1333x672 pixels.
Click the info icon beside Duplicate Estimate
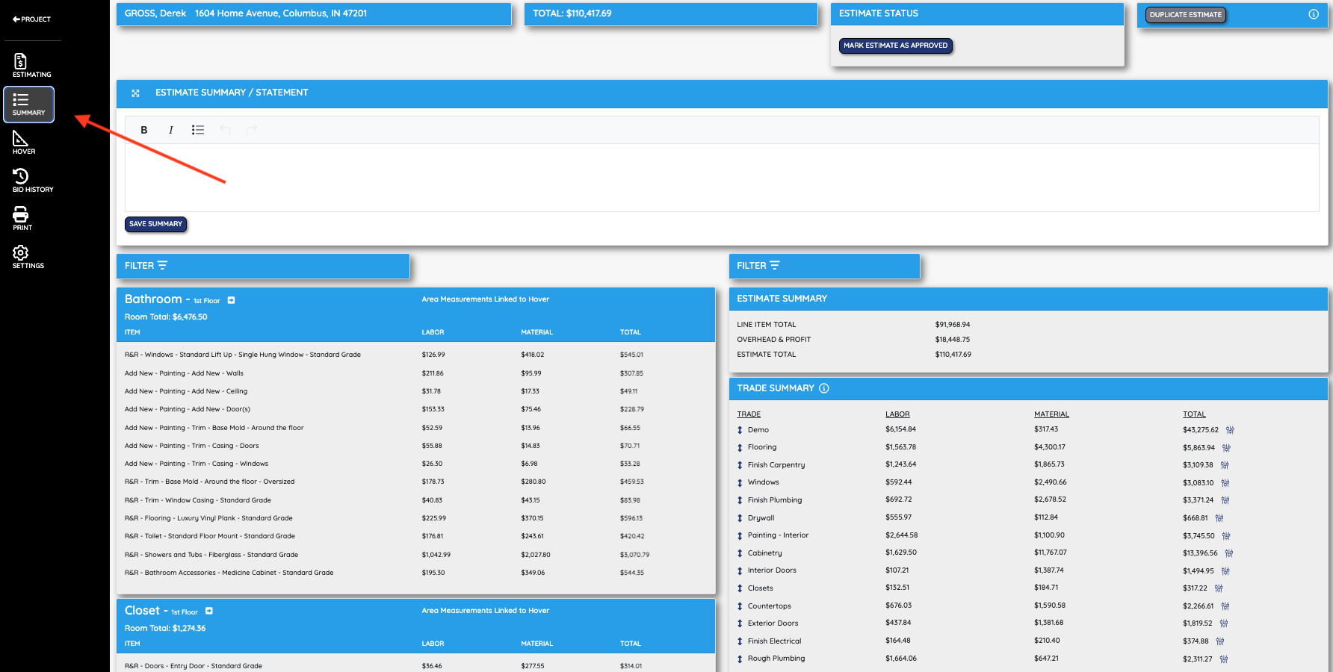1314,14
